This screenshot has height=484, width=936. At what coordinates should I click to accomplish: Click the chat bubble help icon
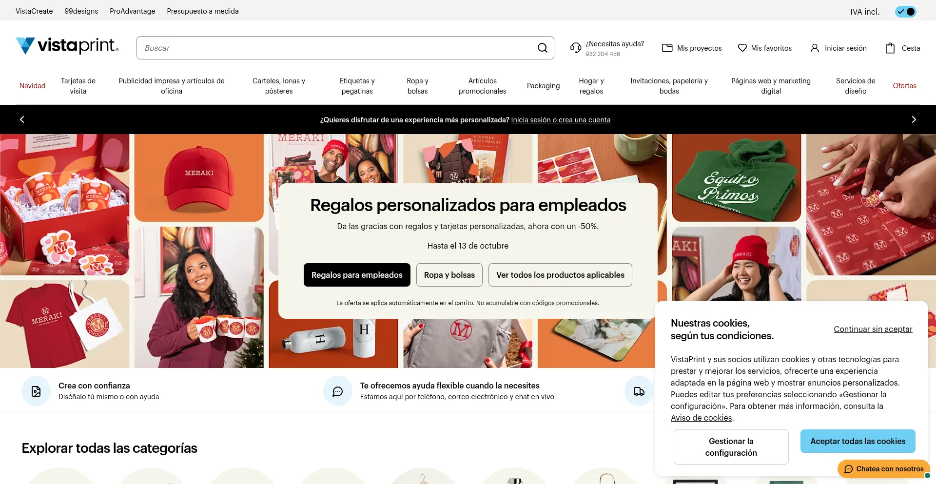pos(337,391)
